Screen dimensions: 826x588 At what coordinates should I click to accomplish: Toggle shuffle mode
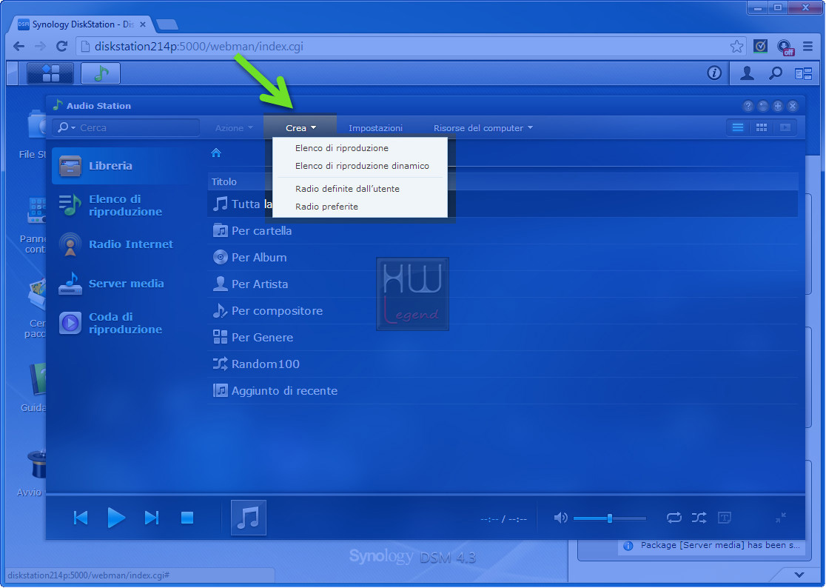click(x=699, y=518)
